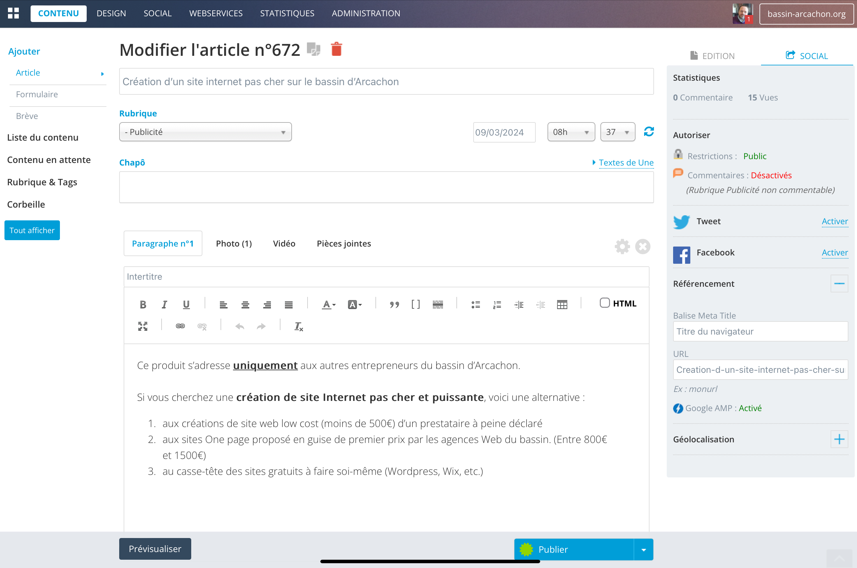The height and width of the screenshot is (568, 857).
Task: Click the Underline formatting icon
Action: [x=185, y=304]
